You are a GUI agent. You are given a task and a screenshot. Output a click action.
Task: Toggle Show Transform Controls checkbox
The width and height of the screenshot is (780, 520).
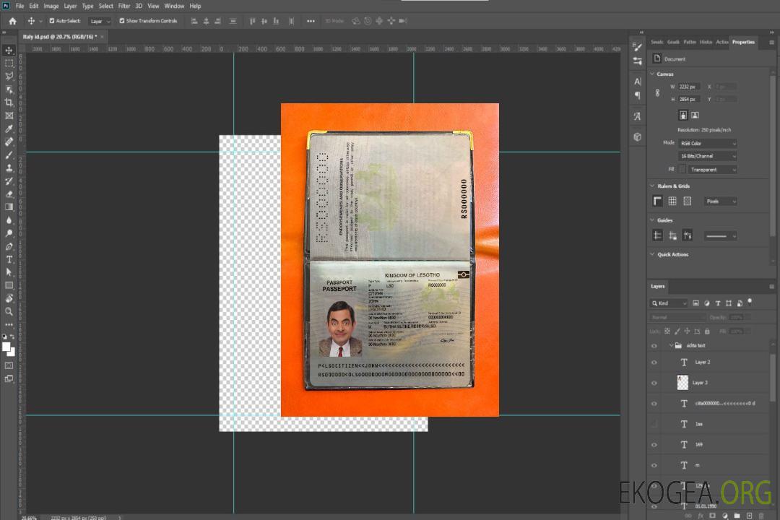tap(122, 21)
